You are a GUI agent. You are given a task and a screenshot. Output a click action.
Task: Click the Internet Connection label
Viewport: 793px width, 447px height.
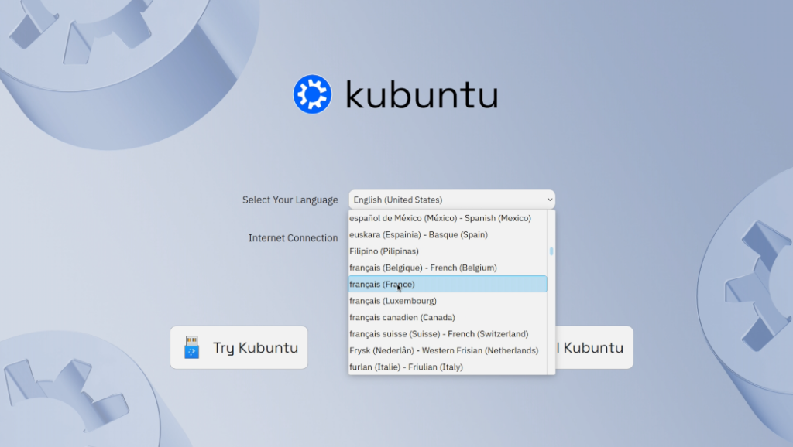(293, 237)
